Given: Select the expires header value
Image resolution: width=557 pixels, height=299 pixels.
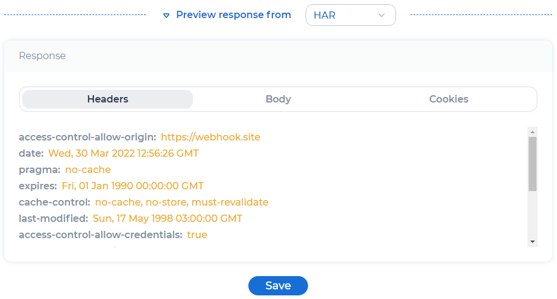Looking at the screenshot, I should (x=133, y=186).
